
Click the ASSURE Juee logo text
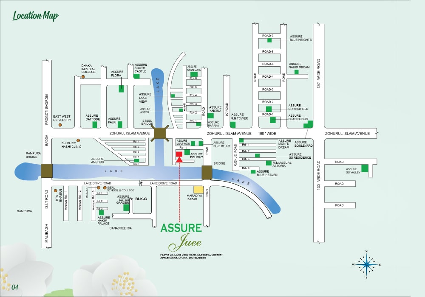(x=181, y=237)
